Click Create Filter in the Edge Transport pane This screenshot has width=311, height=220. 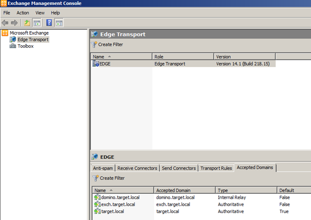[111, 45]
